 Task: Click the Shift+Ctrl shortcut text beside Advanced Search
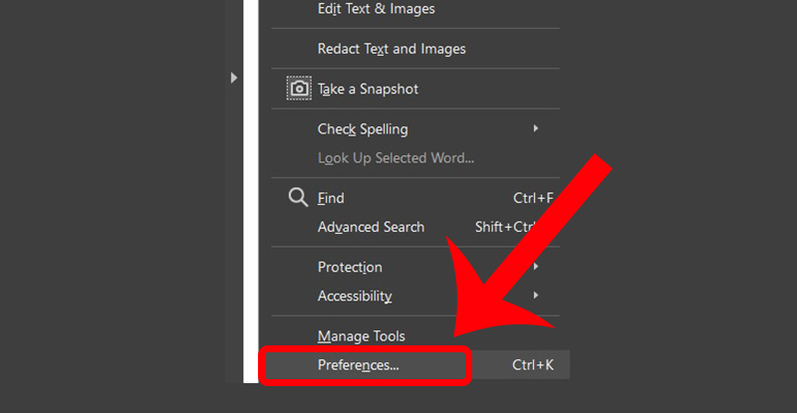click(506, 227)
